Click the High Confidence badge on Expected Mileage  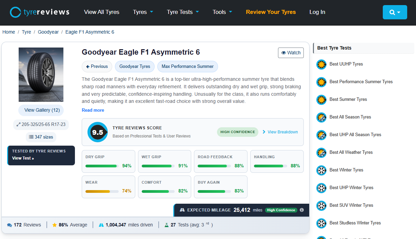(x=281, y=210)
